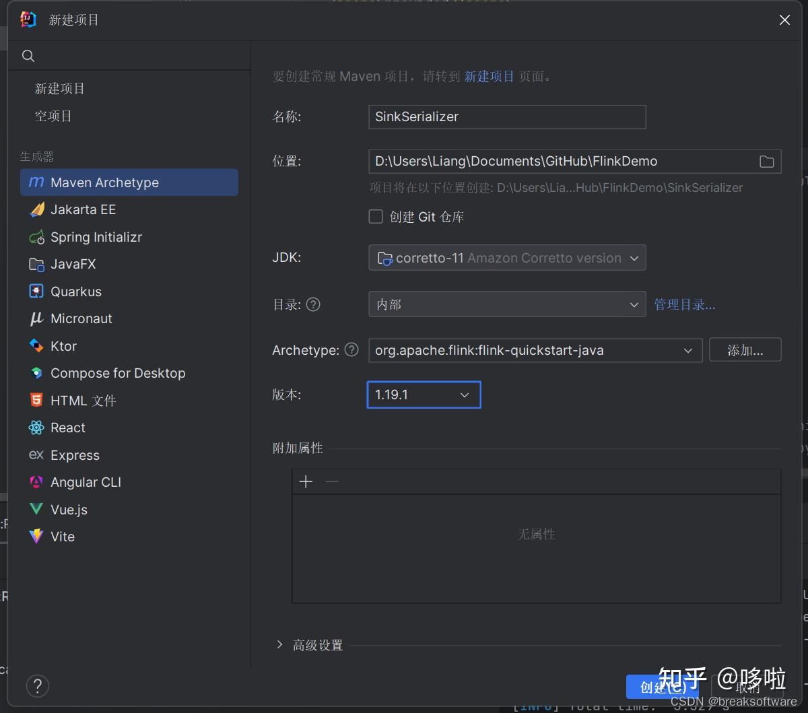The height and width of the screenshot is (713, 808).
Task: Add a new property with the plus icon
Action: (x=306, y=481)
